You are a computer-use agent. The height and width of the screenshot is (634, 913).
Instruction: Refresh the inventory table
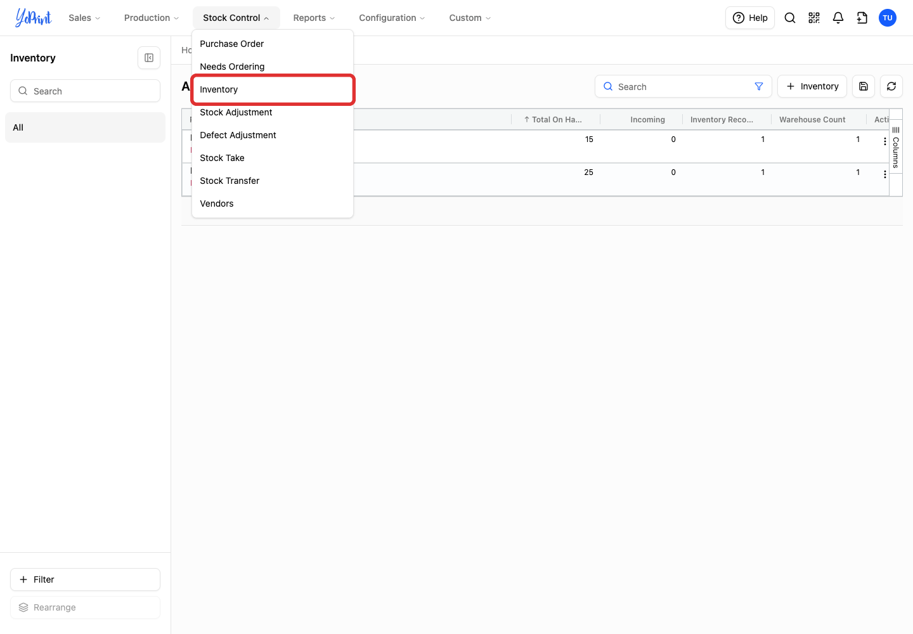pos(891,86)
